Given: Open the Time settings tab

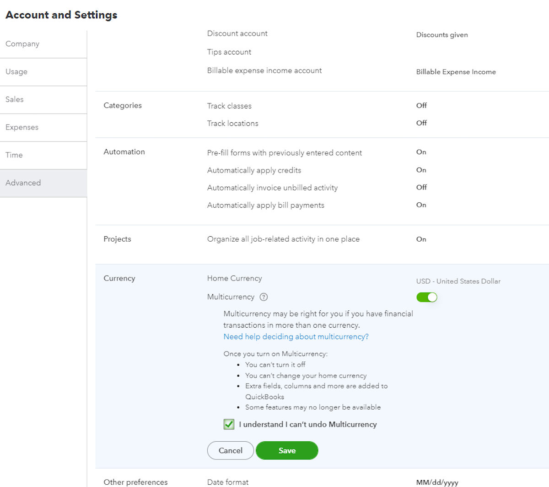Looking at the screenshot, I should coord(14,155).
